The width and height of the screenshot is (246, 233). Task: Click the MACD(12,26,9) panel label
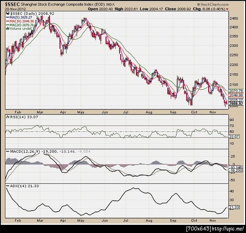click(25, 152)
